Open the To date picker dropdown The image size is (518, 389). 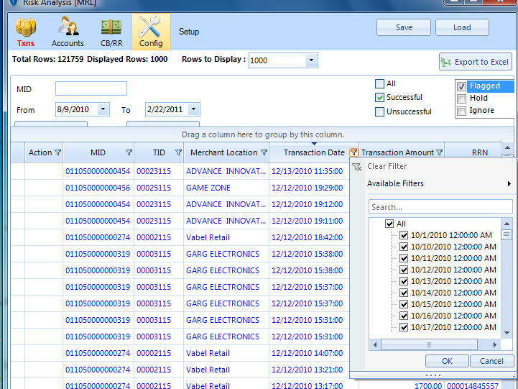tap(193, 109)
